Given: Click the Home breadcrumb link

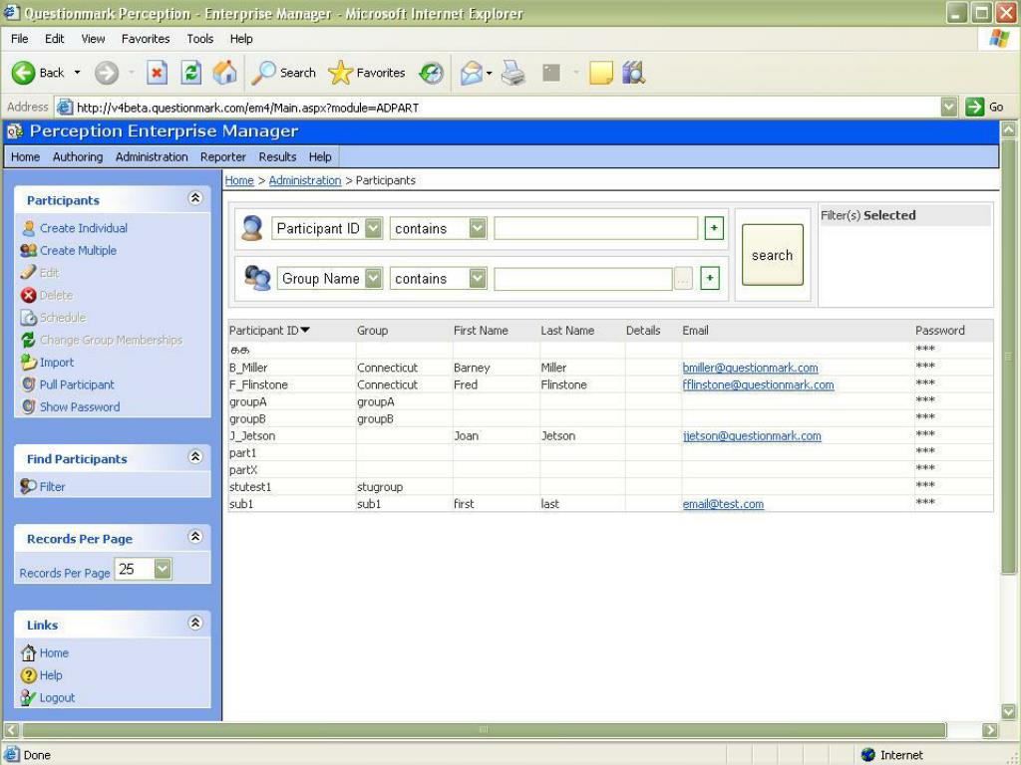Looking at the screenshot, I should click(x=239, y=180).
